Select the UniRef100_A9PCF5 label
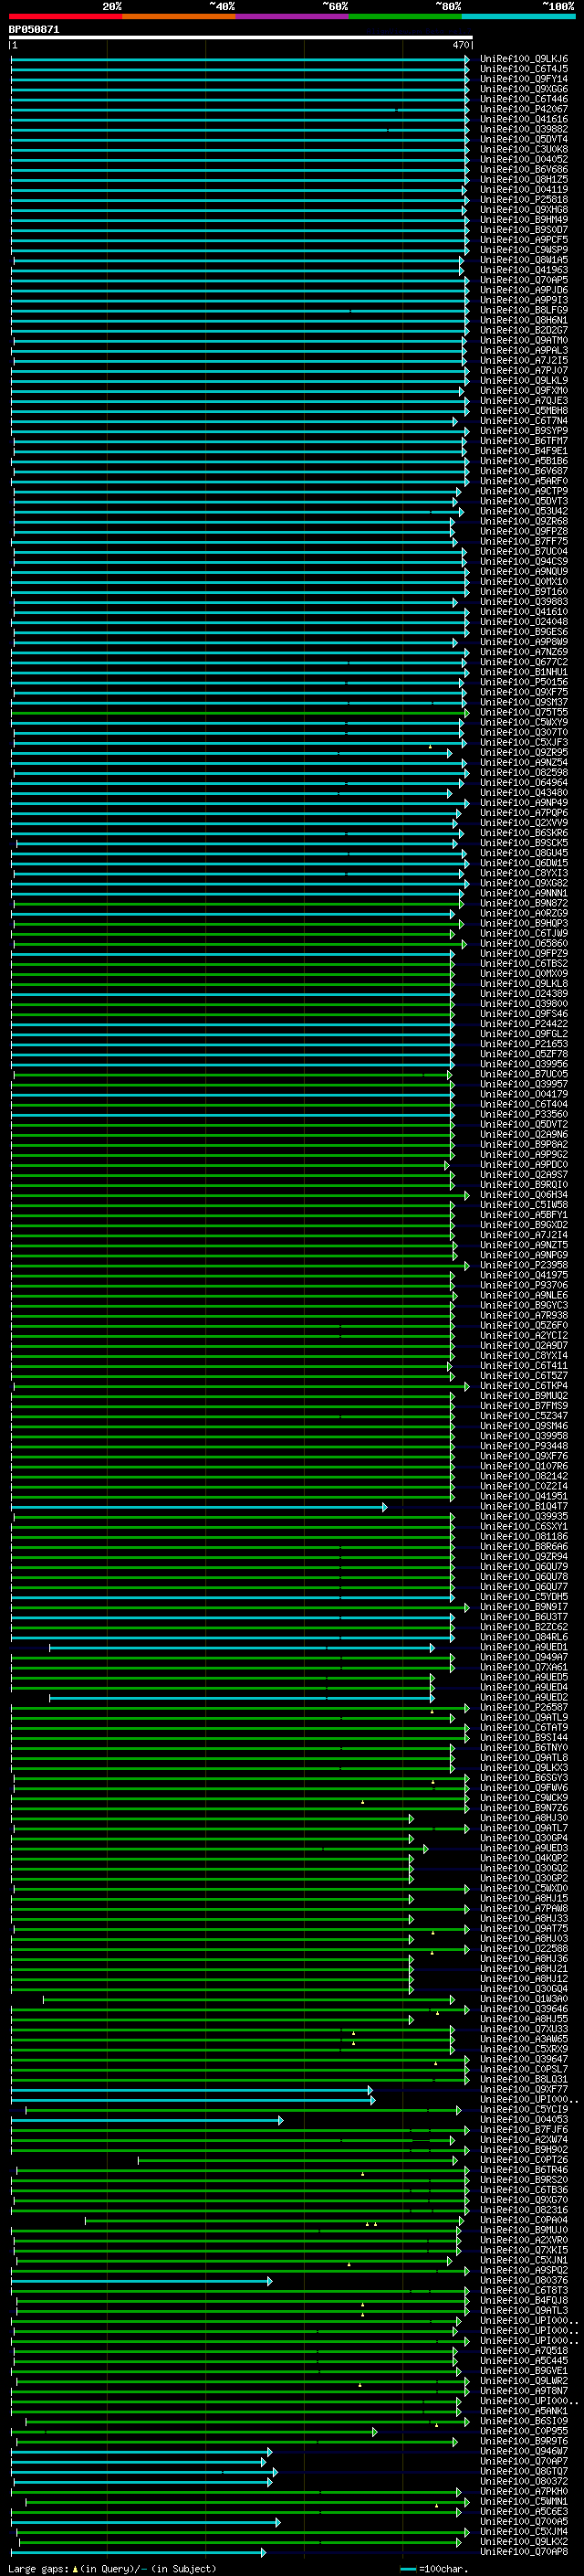The image size is (584, 2576). click(x=524, y=239)
